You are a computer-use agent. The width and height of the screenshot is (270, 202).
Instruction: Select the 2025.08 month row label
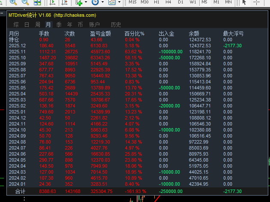click(18, 70)
